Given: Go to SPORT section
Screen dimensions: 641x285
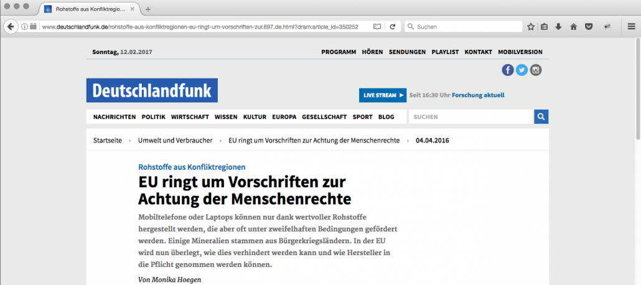Looking at the screenshot, I should [x=363, y=117].
